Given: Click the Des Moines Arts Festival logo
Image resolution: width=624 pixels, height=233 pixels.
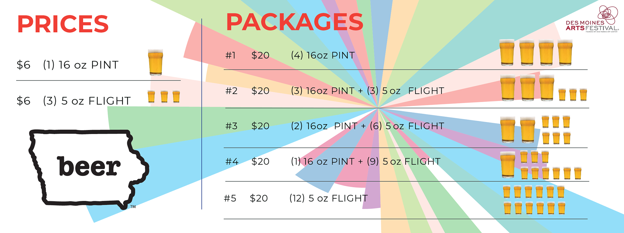Looking at the screenshot, I should [592, 19].
